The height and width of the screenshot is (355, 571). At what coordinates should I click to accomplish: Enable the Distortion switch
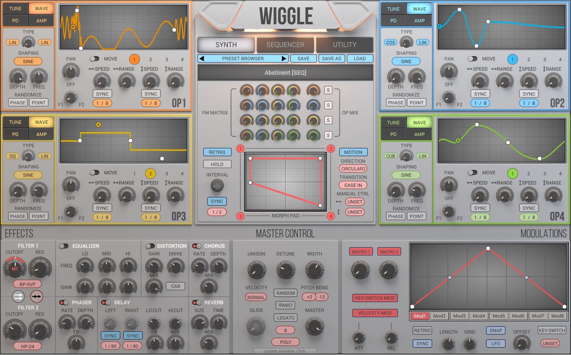(150, 246)
